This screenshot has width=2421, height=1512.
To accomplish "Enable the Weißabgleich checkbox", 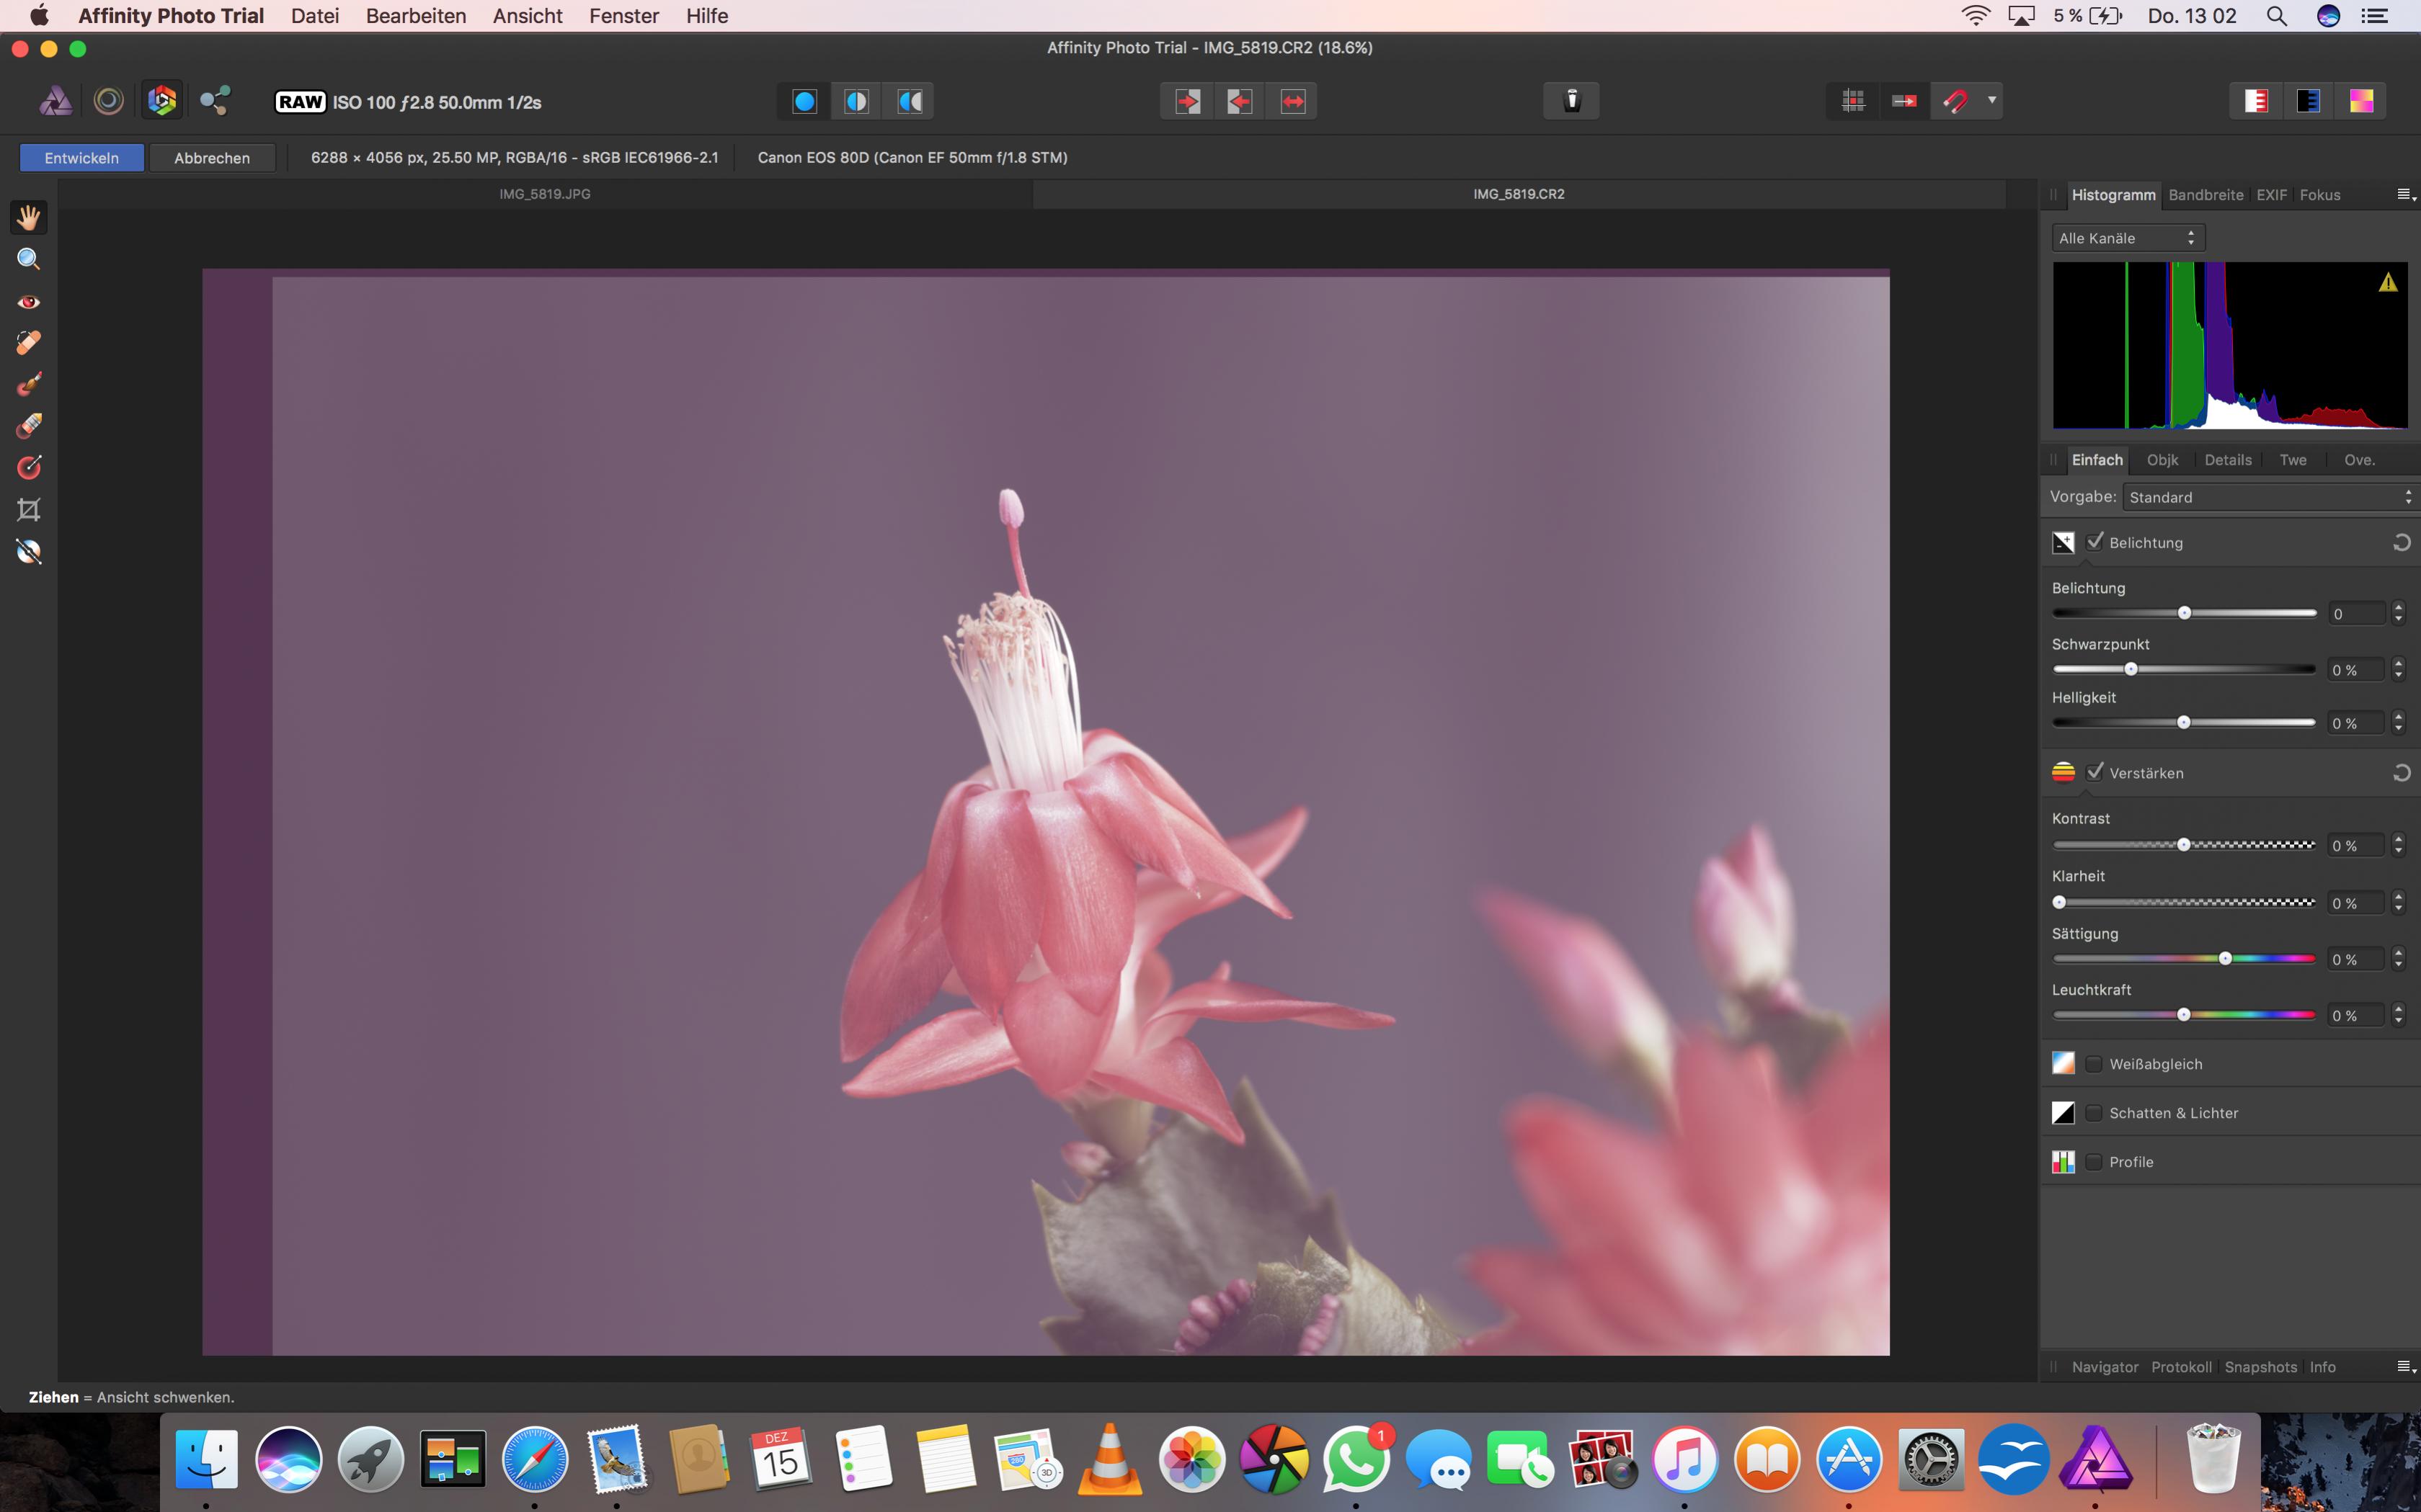I will [x=2094, y=1064].
